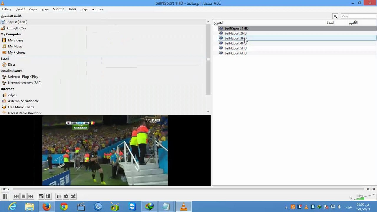Click the Discs disc icon

tap(4, 64)
